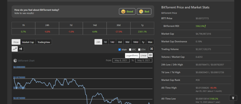Screen dimensions: 241x104
Task: Enable the BTC comparison checkbox
Action: point(130,50)
